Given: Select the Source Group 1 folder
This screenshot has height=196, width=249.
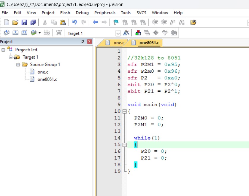Looking at the screenshot, I should 45,65.
